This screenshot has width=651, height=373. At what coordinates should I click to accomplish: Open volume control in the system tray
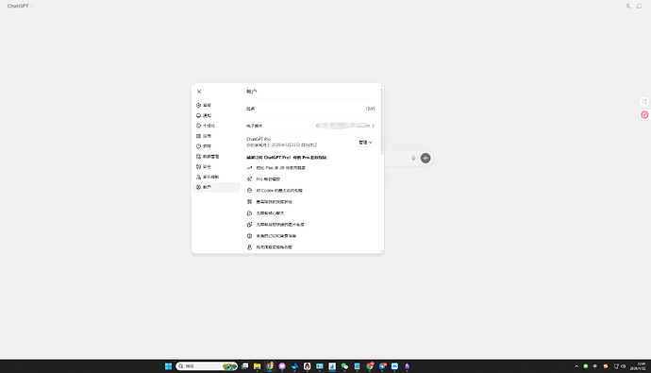[624, 366]
